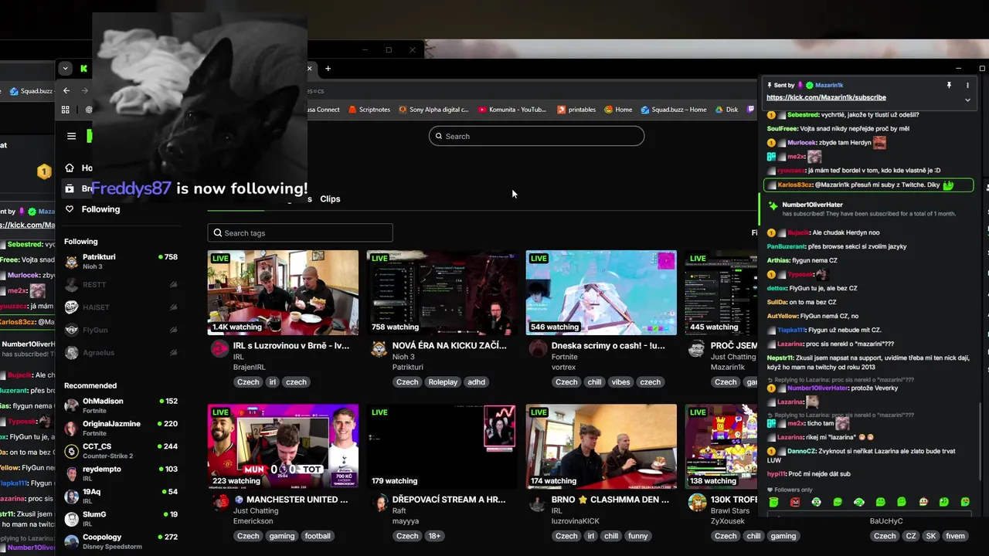
Task: Open Scriptnotes bookmark in bookmarks bar
Action: coord(369,110)
